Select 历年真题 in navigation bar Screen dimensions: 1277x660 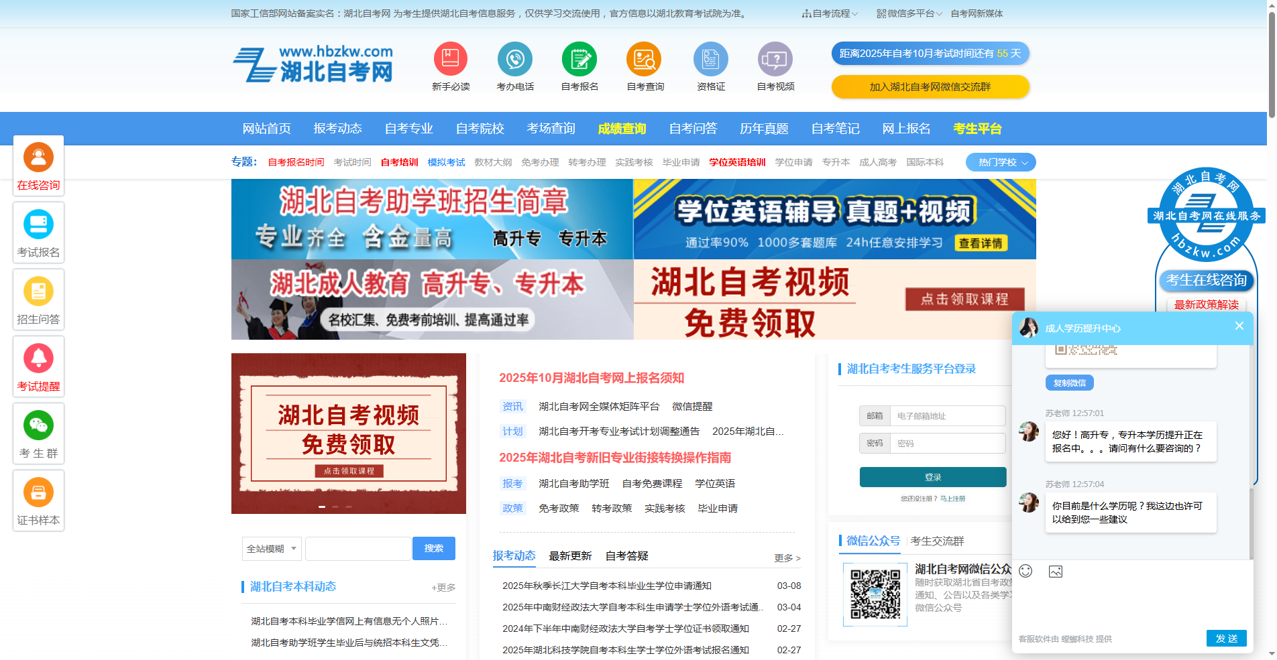(764, 129)
